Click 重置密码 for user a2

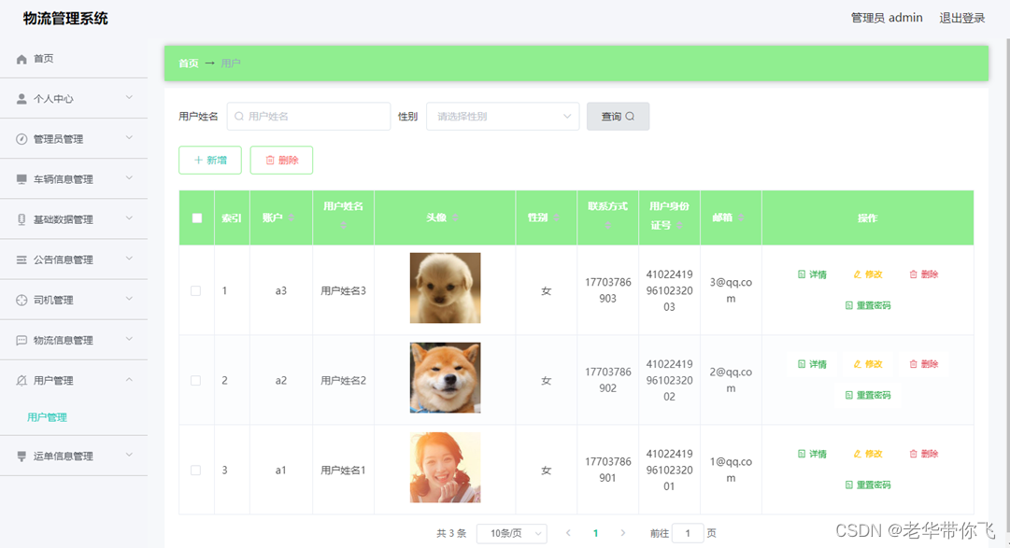pos(868,395)
